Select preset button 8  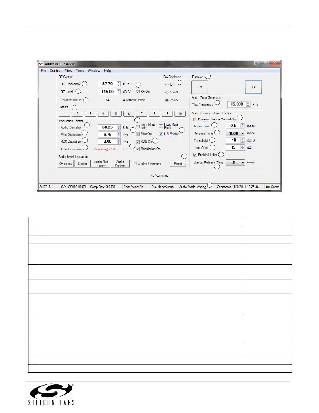(154, 114)
